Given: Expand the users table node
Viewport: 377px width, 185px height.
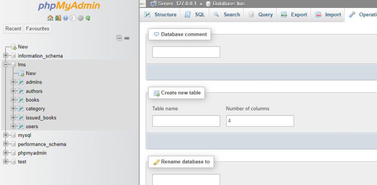Looking at the screenshot, I should (x=13, y=126).
